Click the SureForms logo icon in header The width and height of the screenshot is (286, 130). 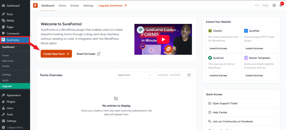pos(35,6)
